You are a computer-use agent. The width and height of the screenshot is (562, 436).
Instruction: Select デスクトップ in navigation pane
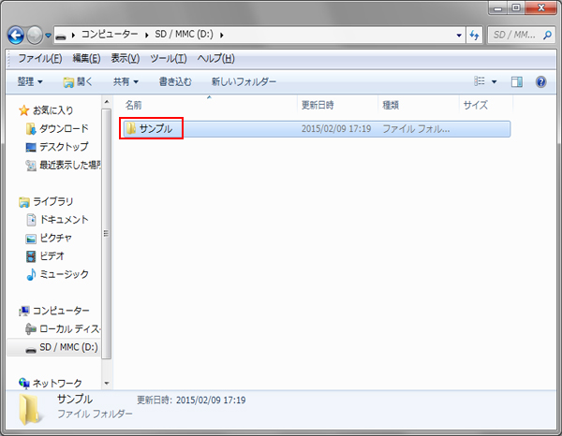[63, 147]
